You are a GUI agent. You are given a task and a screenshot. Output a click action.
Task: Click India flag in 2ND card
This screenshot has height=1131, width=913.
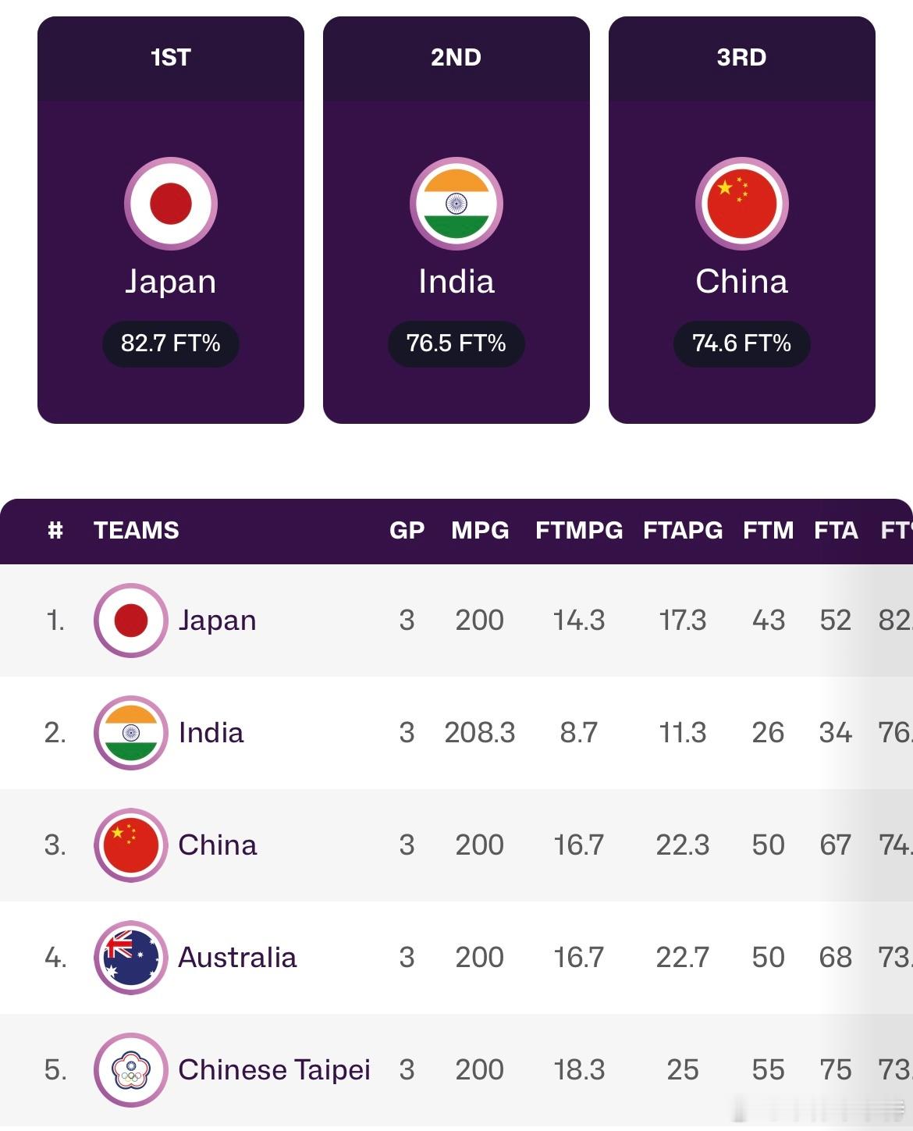[456, 204]
